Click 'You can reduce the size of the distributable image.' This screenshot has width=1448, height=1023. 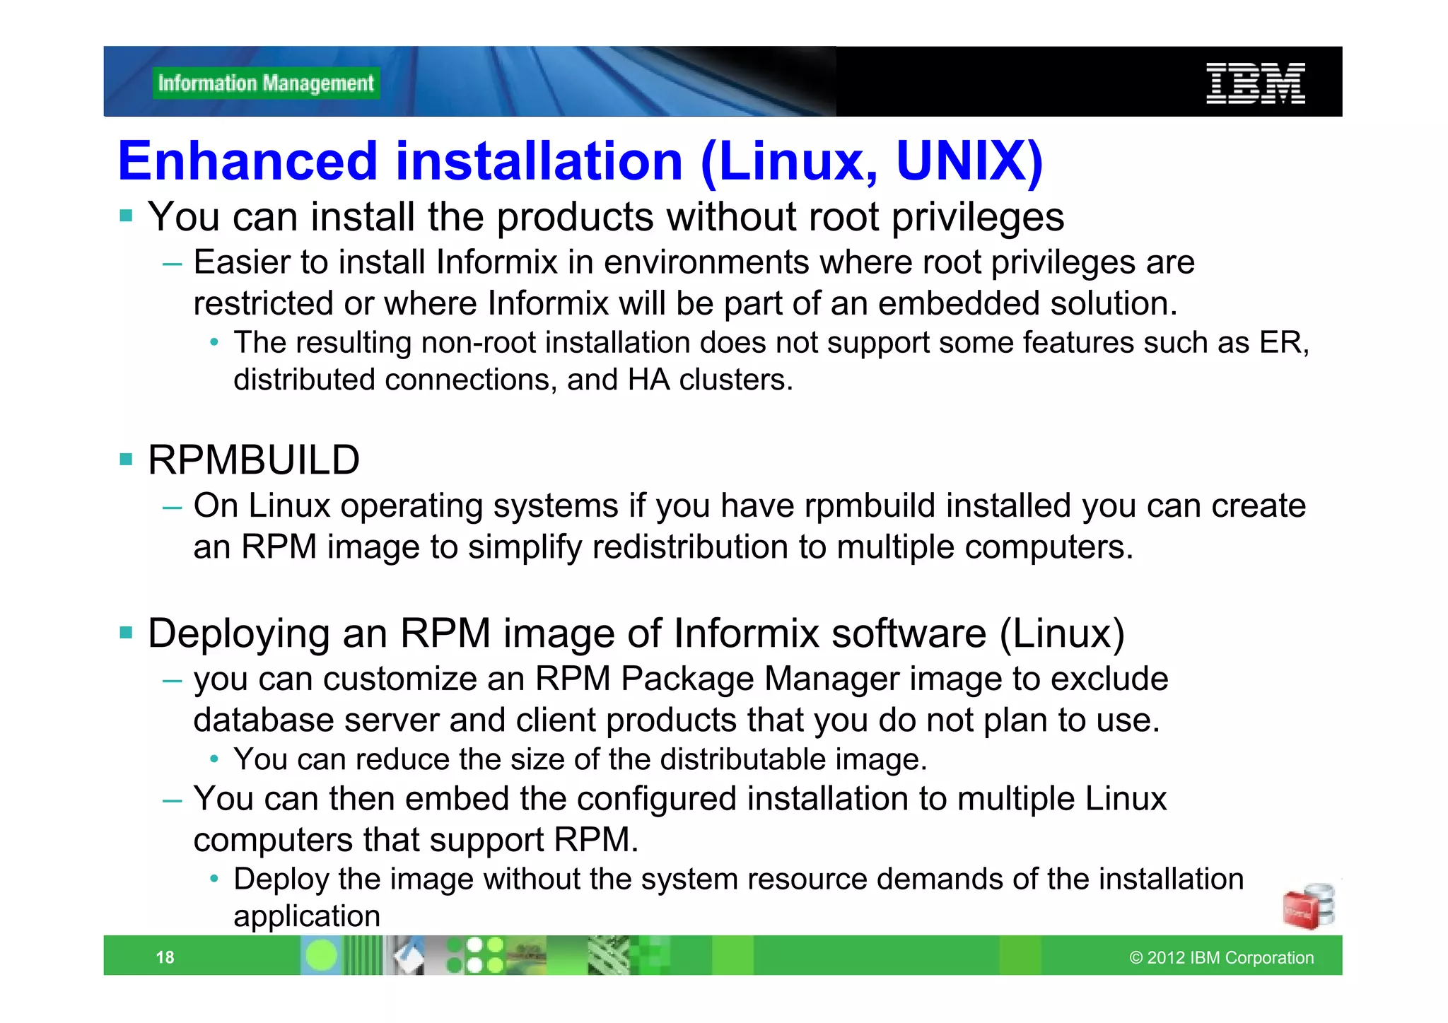coord(580,760)
